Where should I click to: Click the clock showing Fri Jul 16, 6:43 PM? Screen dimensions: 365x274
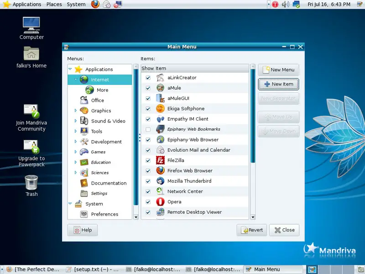328,4
